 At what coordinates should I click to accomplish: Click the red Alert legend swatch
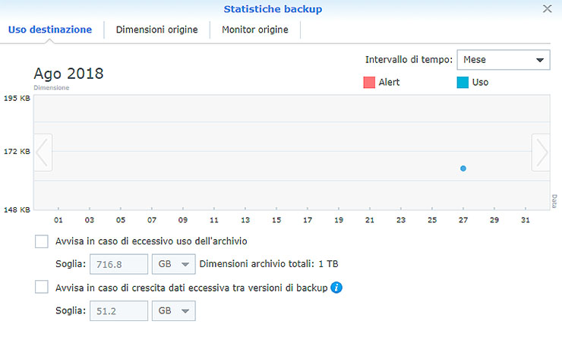coord(369,82)
